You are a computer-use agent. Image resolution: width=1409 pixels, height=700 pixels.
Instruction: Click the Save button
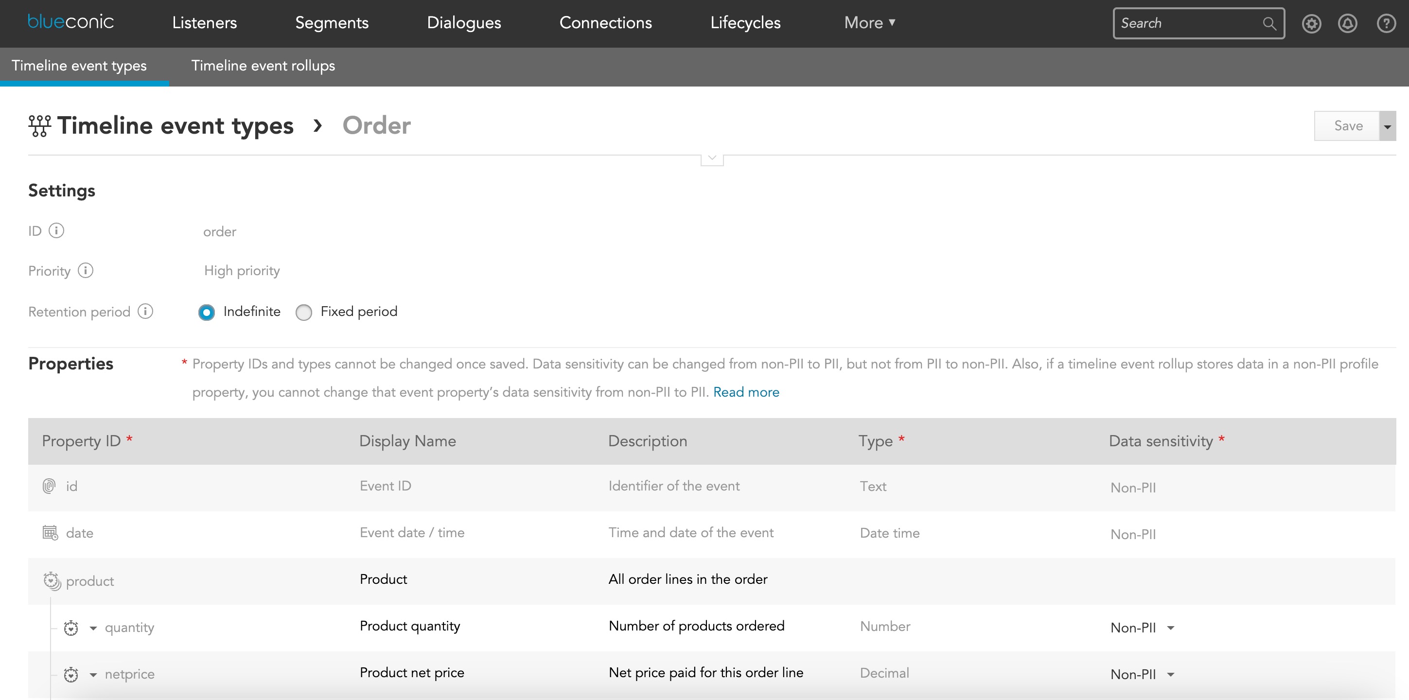pos(1347,126)
